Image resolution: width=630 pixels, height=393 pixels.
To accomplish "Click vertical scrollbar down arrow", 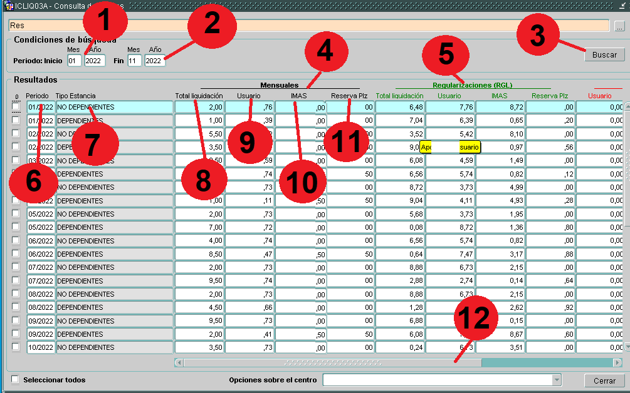I will point(627,347).
